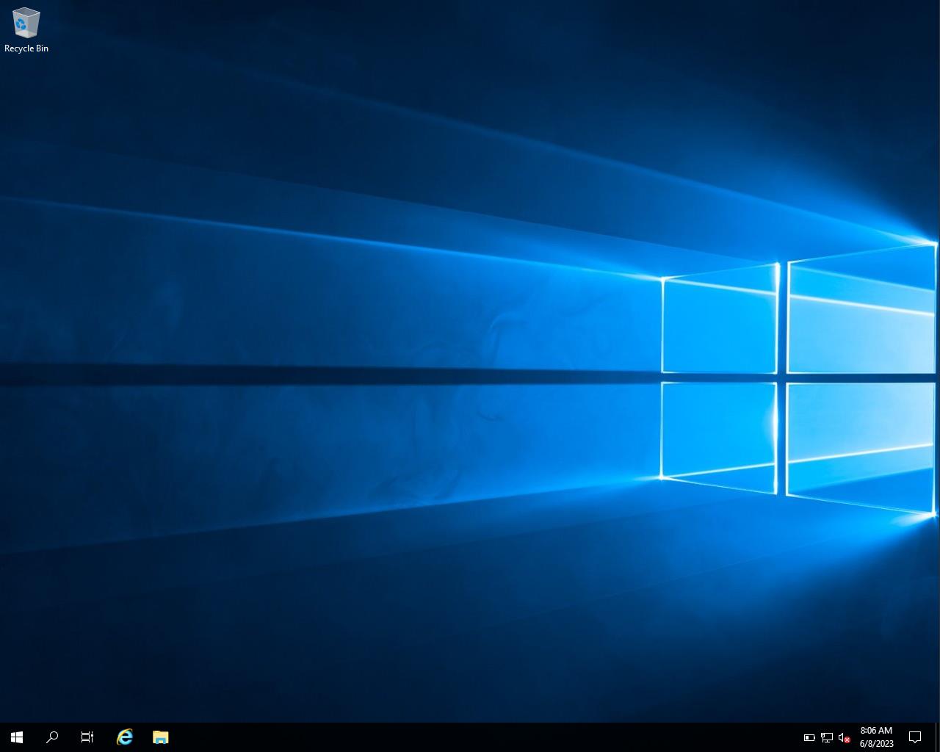Open the Action Center notifications icon
The image size is (940, 752).
pos(915,737)
